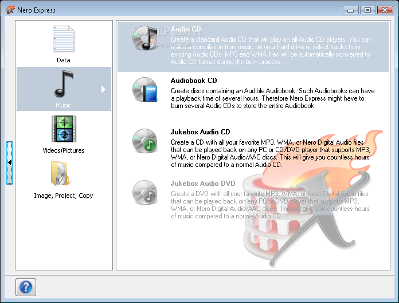
Task: Click the Videos/Pictures category label
Action: point(63,150)
